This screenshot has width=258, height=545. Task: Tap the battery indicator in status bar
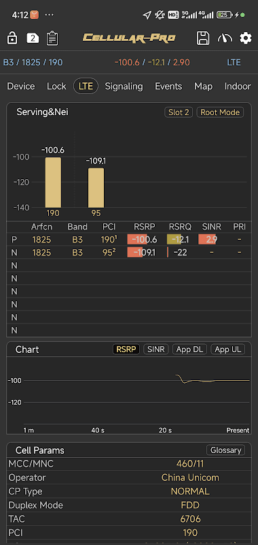pos(225,15)
